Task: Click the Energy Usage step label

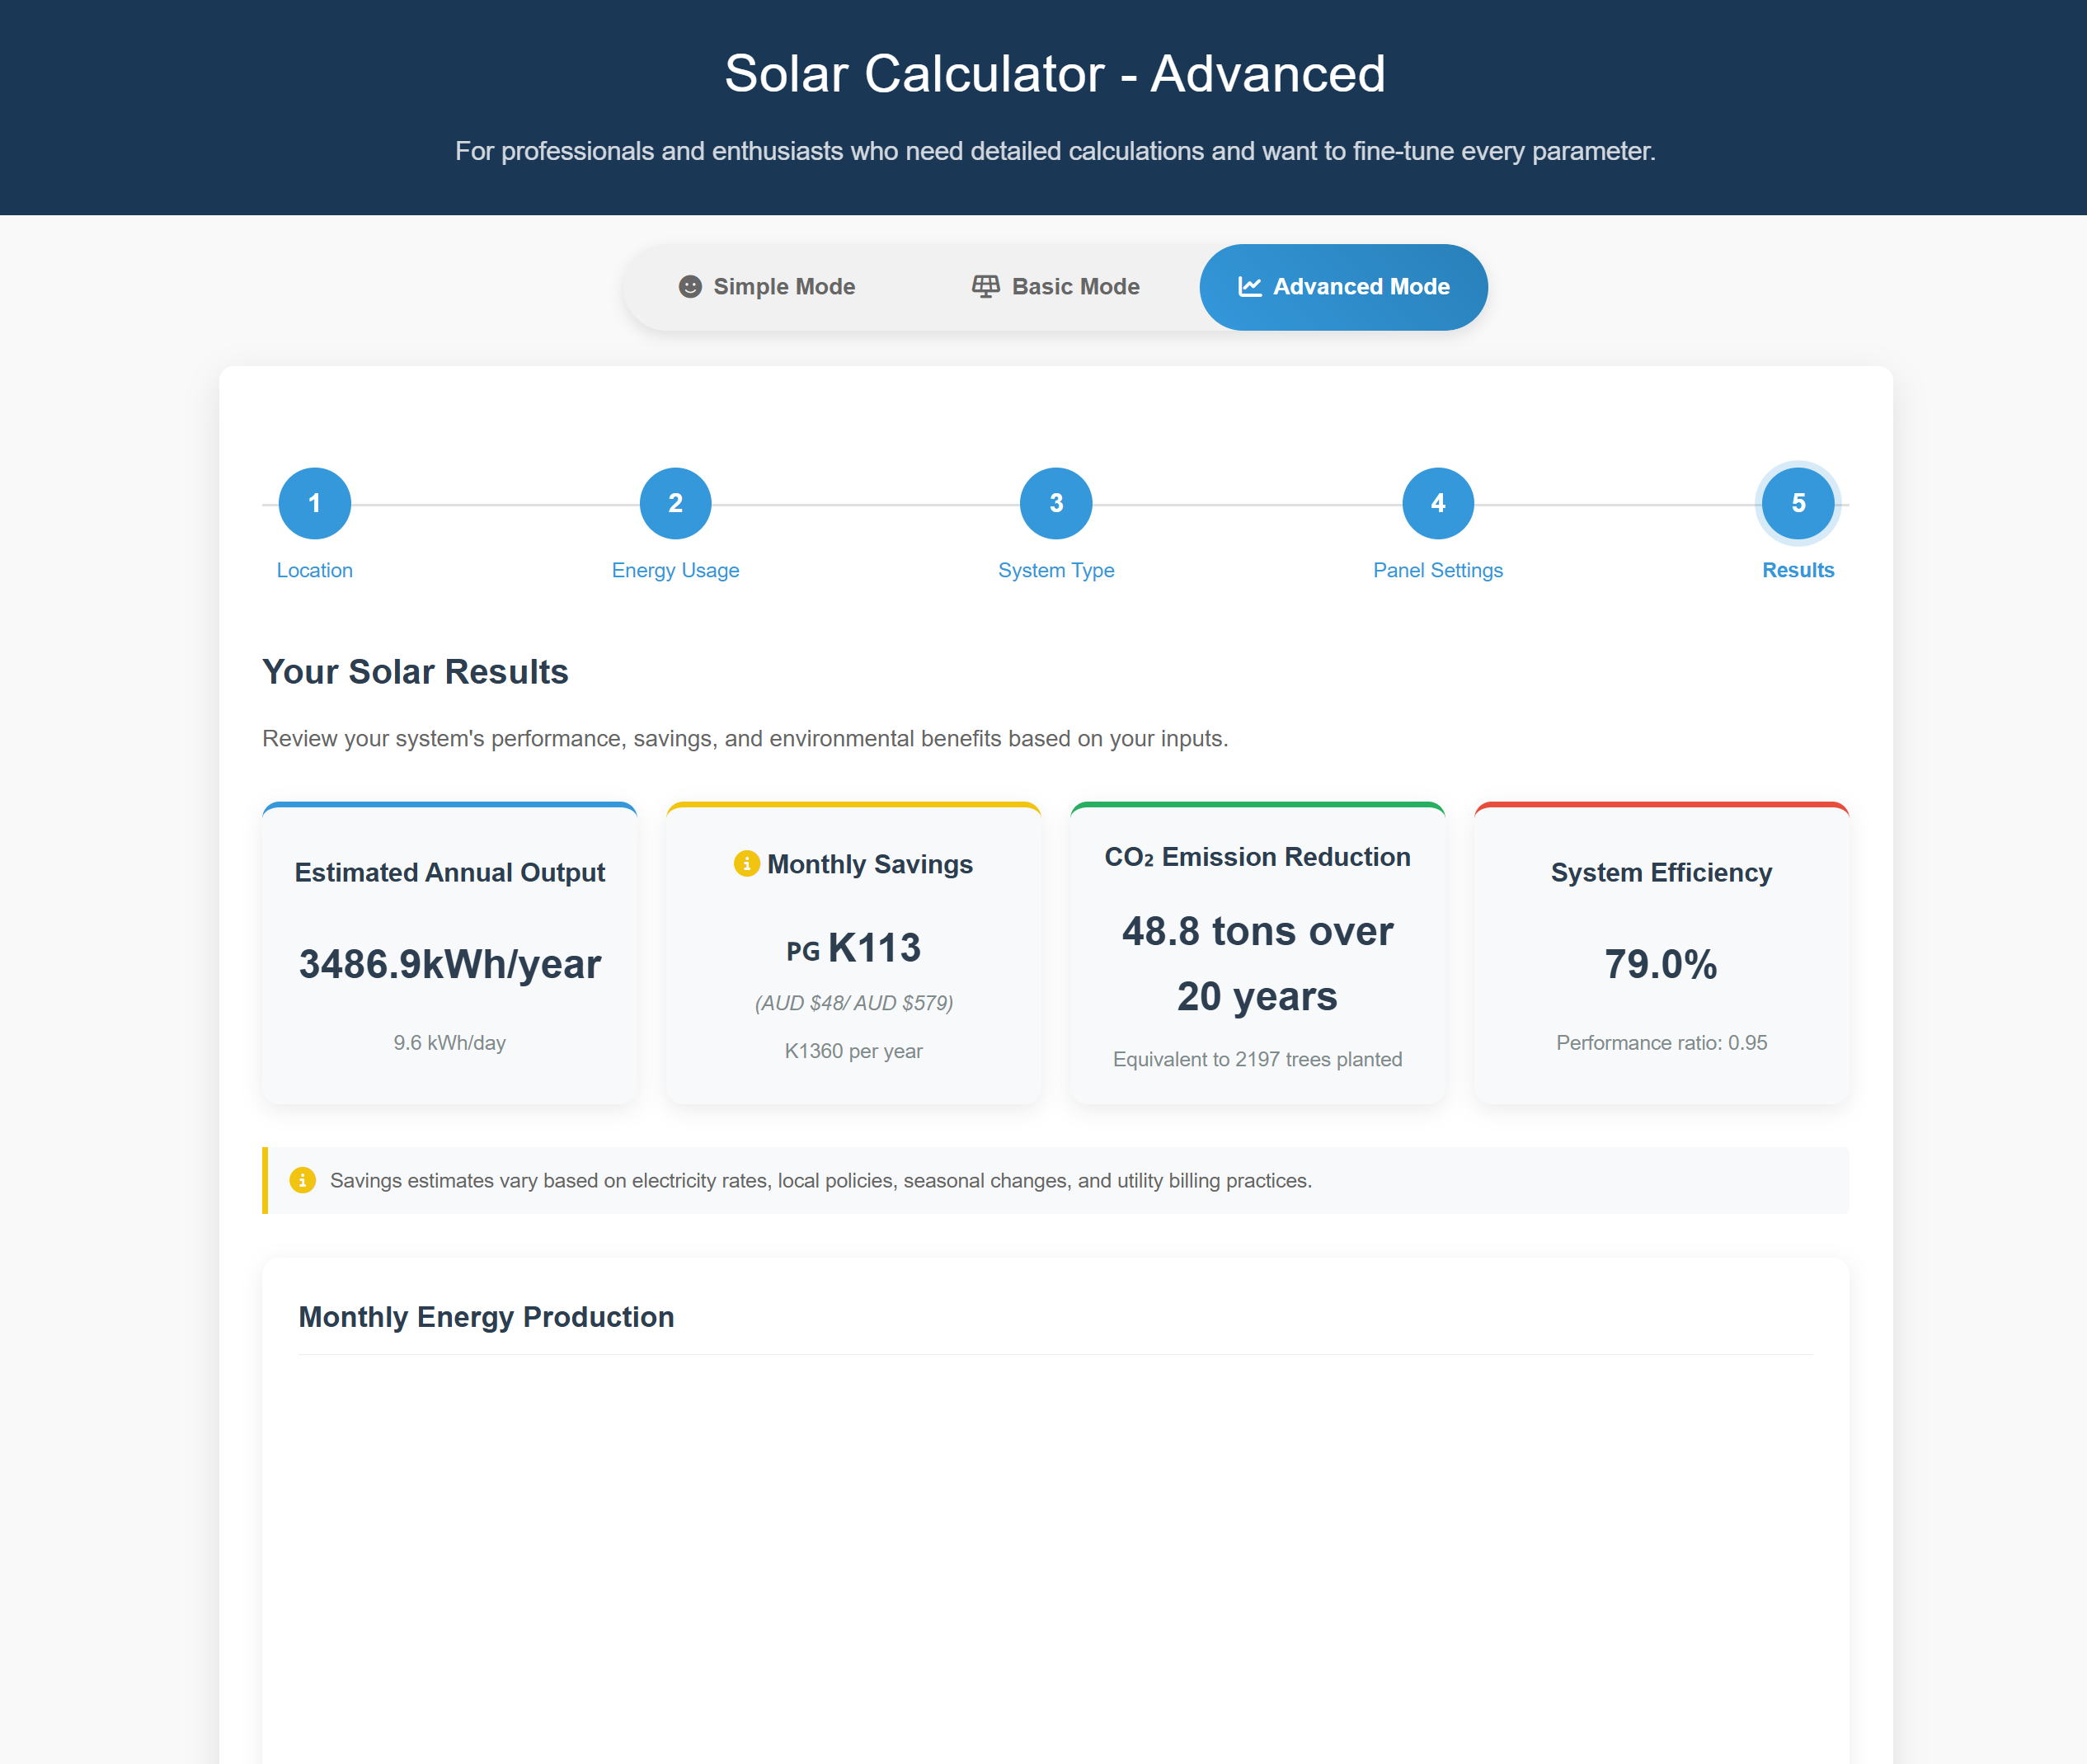Action: point(675,570)
